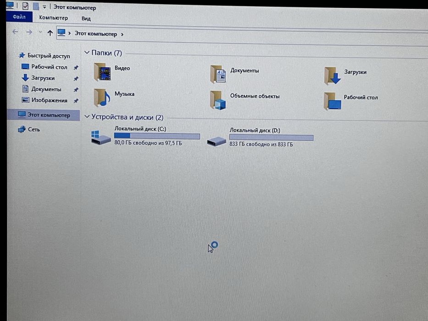Image resolution: width=428 pixels, height=321 pixels.
Task: Select Быстрый доступ label in the sidebar
Action: coord(49,56)
